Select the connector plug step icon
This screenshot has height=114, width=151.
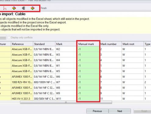point(23,8)
